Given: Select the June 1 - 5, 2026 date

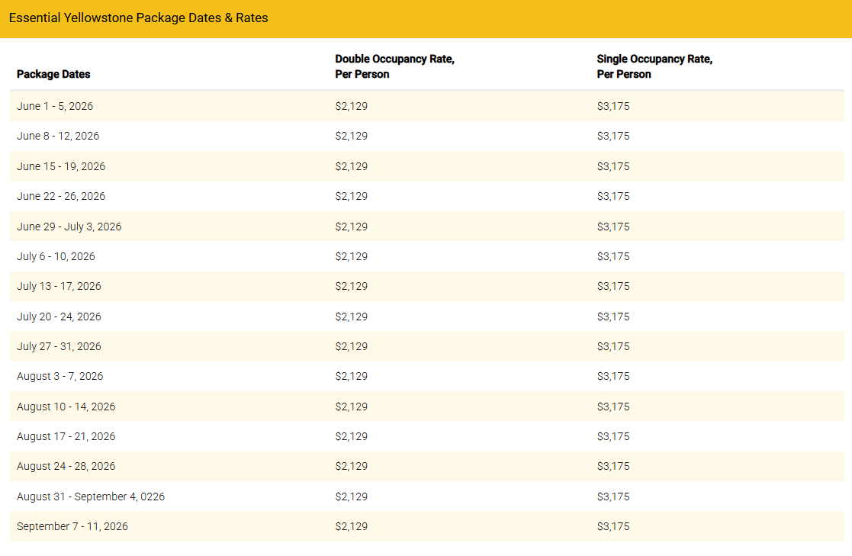Looking at the screenshot, I should 55,106.
